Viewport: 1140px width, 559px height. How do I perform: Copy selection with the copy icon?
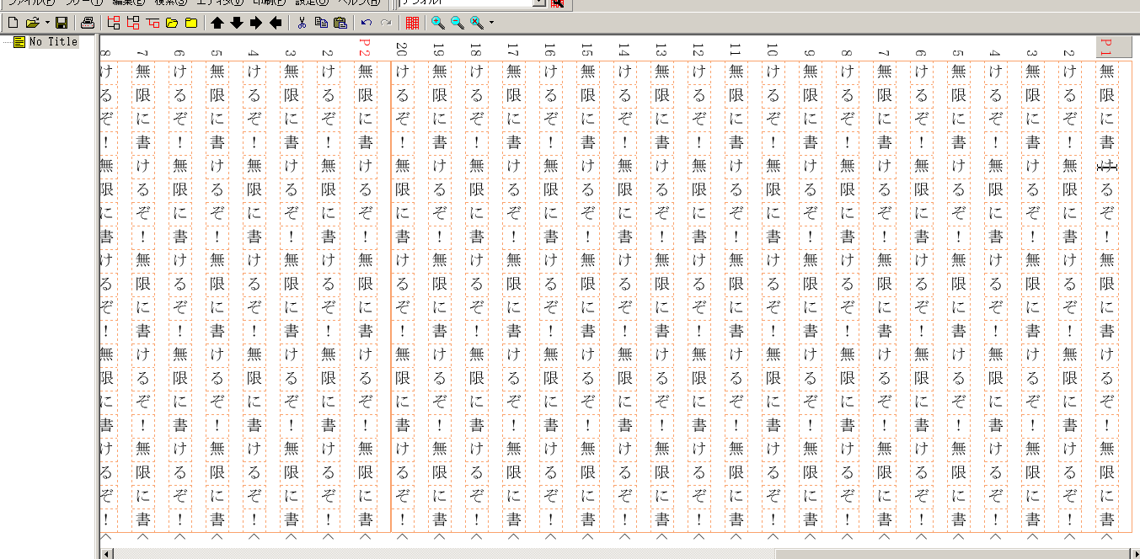(x=321, y=23)
